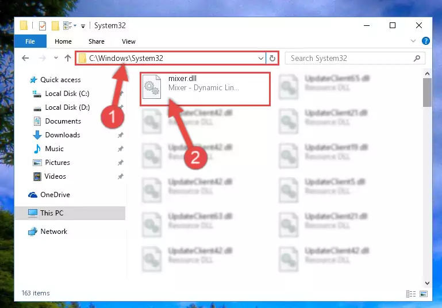442x308 pixels.
Task: Click the Pictures icon in sidebar
Action: (37, 163)
